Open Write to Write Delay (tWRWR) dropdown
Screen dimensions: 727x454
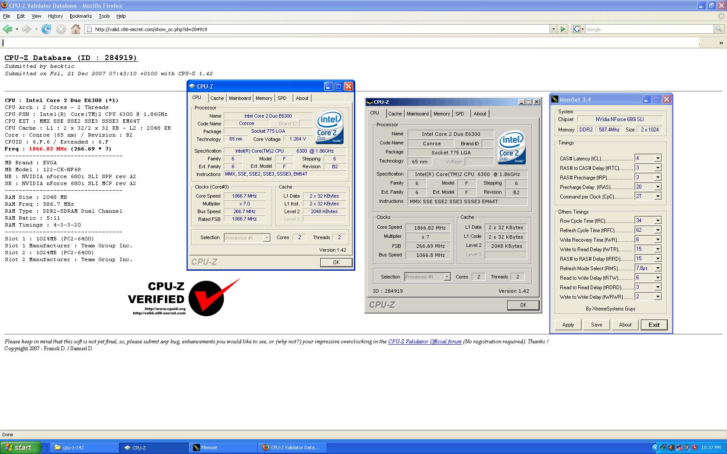(x=657, y=297)
